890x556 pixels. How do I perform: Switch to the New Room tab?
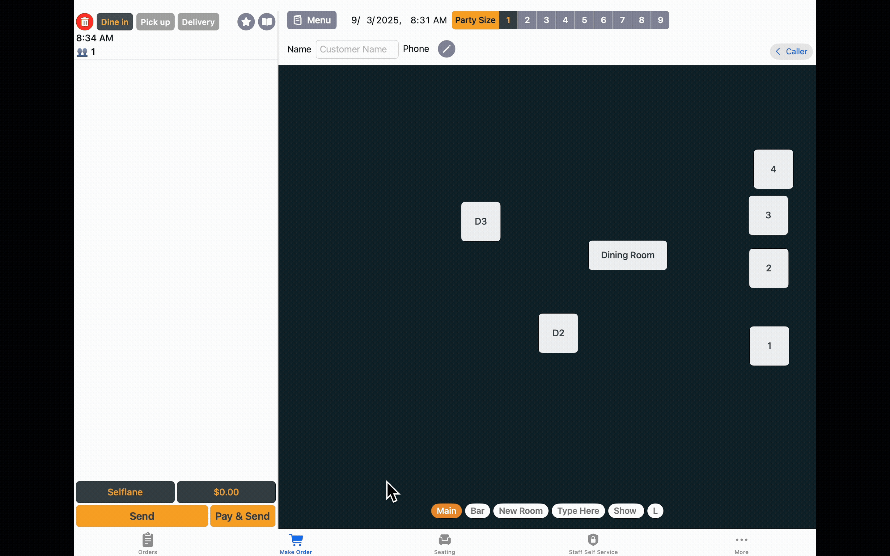click(520, 511)
